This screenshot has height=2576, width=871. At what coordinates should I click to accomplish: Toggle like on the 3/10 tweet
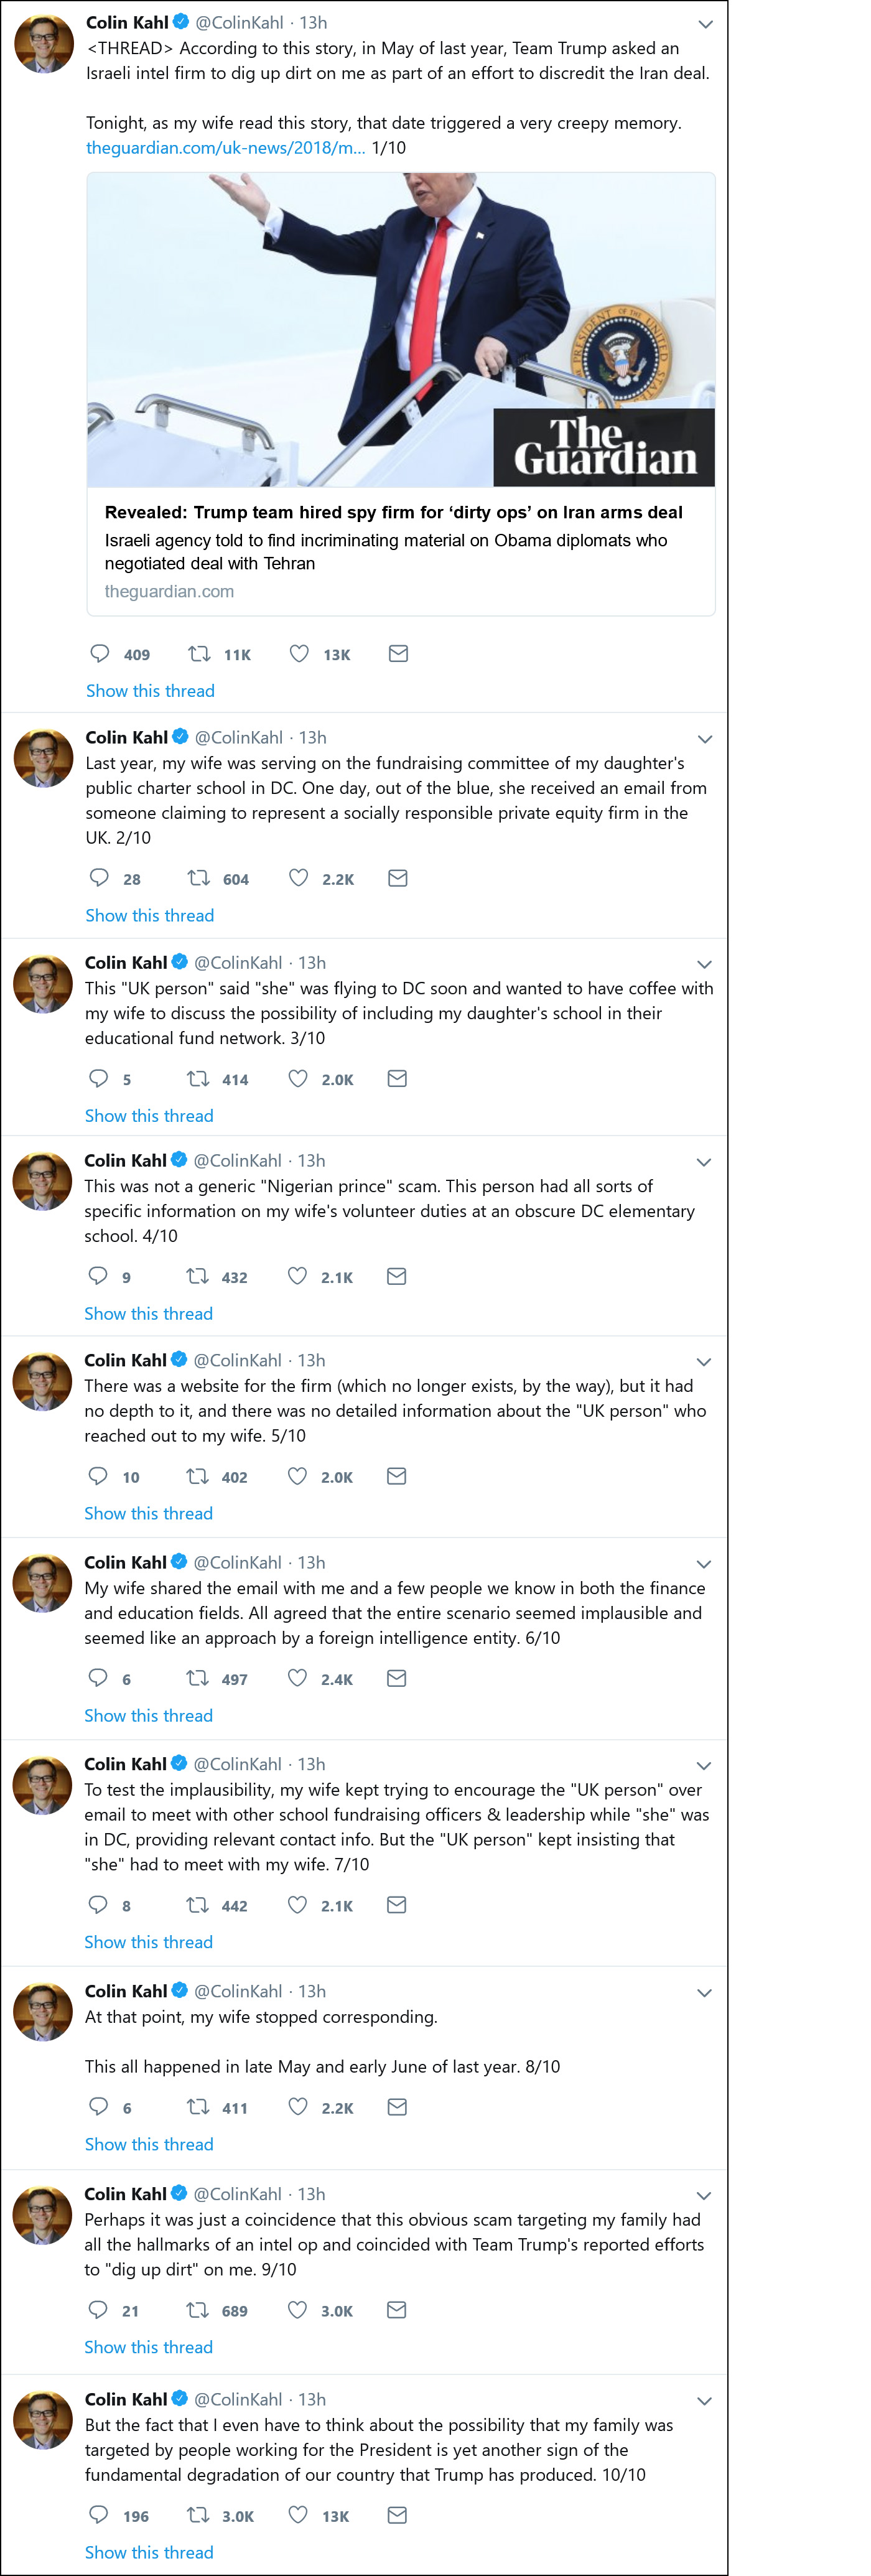coord(298,1078)
